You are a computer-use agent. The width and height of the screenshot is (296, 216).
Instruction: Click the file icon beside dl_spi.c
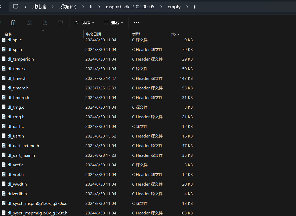click(x=4, y=40)
